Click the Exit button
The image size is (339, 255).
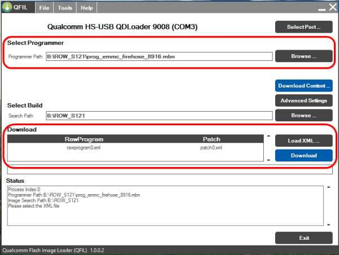tap(304, 238)
